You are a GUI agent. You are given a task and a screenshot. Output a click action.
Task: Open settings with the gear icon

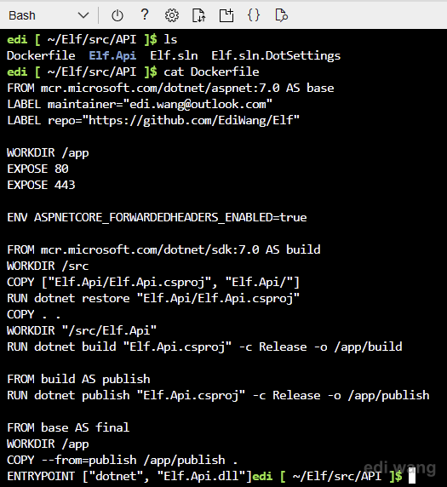(172, 15)
